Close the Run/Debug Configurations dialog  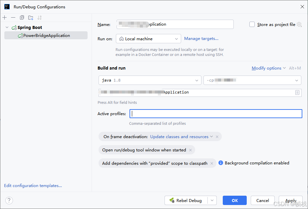pyautogui.click(x=302, y=7)
